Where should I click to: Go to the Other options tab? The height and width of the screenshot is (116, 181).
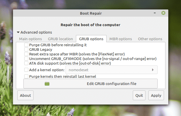(x=150, y=39)
